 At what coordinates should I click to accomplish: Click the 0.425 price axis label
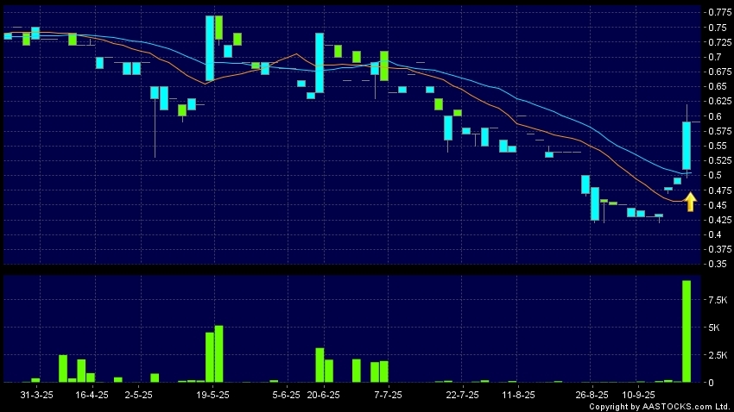[720, 220]
